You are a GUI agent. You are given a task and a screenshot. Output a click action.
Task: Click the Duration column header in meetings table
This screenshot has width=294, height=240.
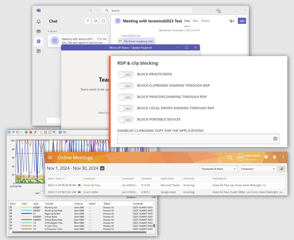[147, 179]
